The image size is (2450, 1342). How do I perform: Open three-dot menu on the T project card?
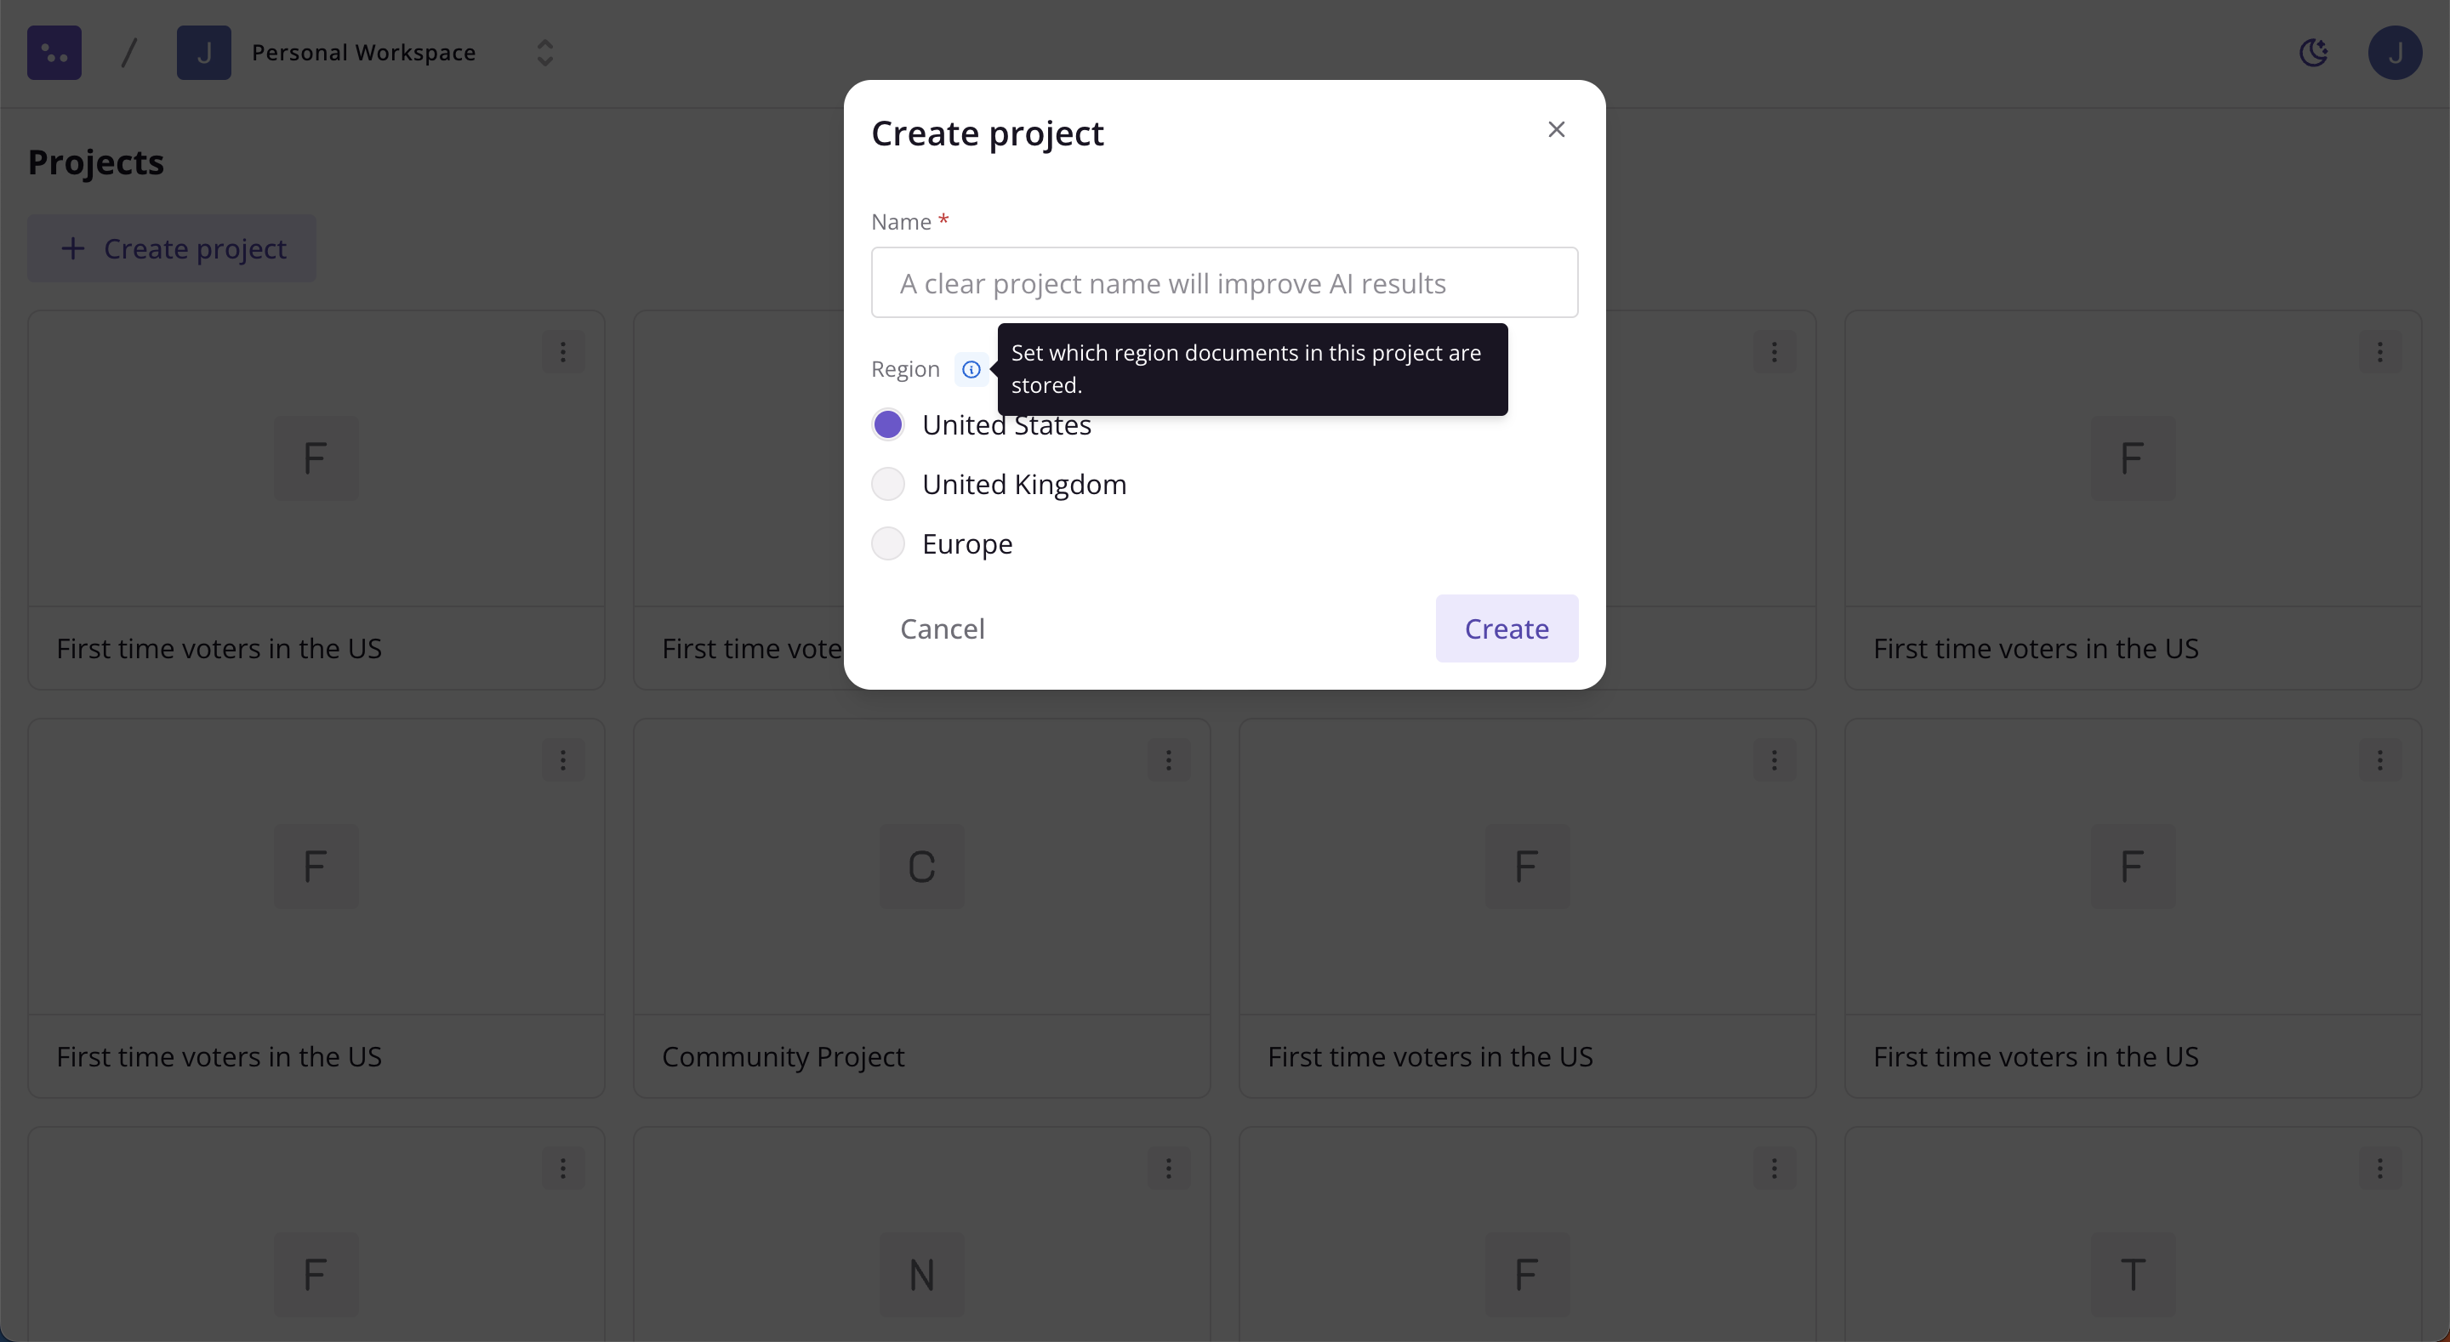pyautogui.click(x=2379, y=1168)
